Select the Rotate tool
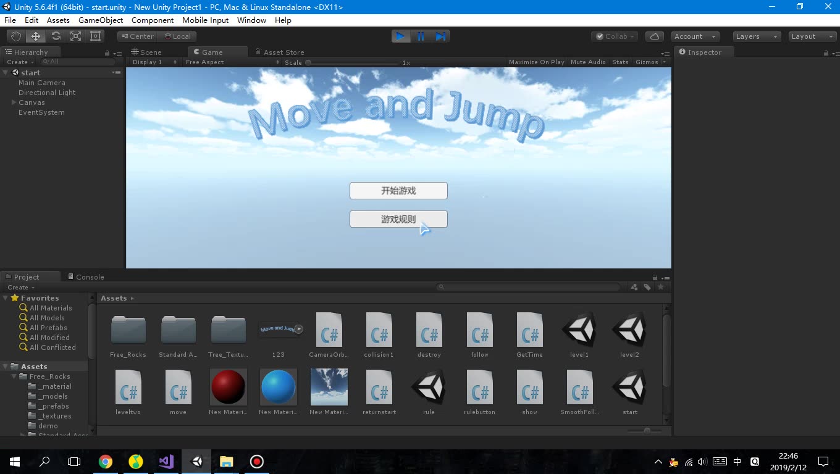 56,36
